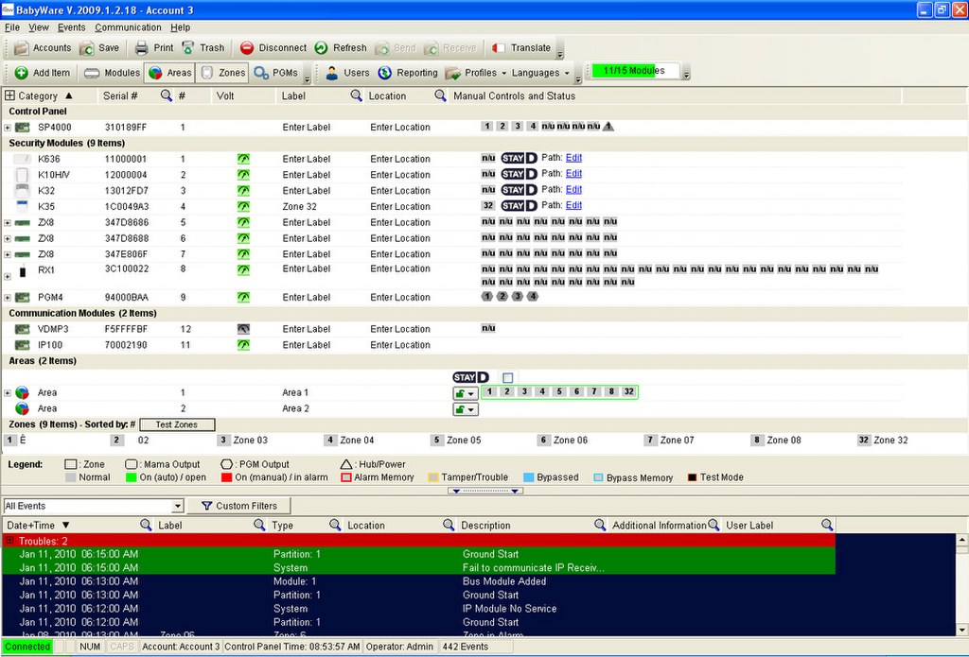Click the Test Zones button

click(x=177, y=424)
